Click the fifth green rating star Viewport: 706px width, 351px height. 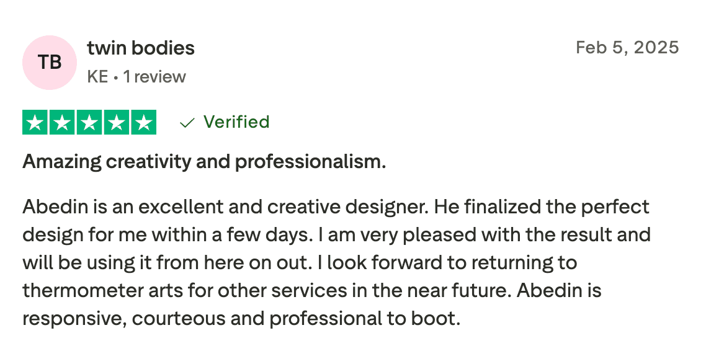tap(143, 122)
